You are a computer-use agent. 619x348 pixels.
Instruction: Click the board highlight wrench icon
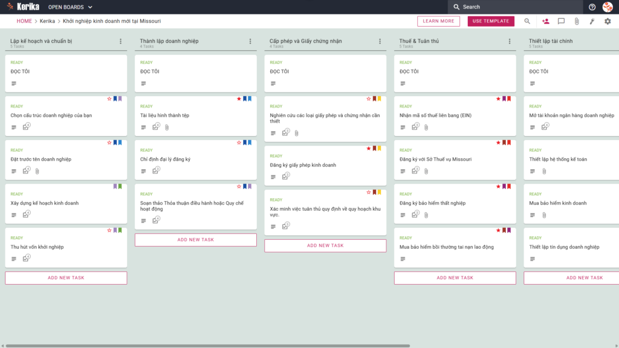coord(592,21)
